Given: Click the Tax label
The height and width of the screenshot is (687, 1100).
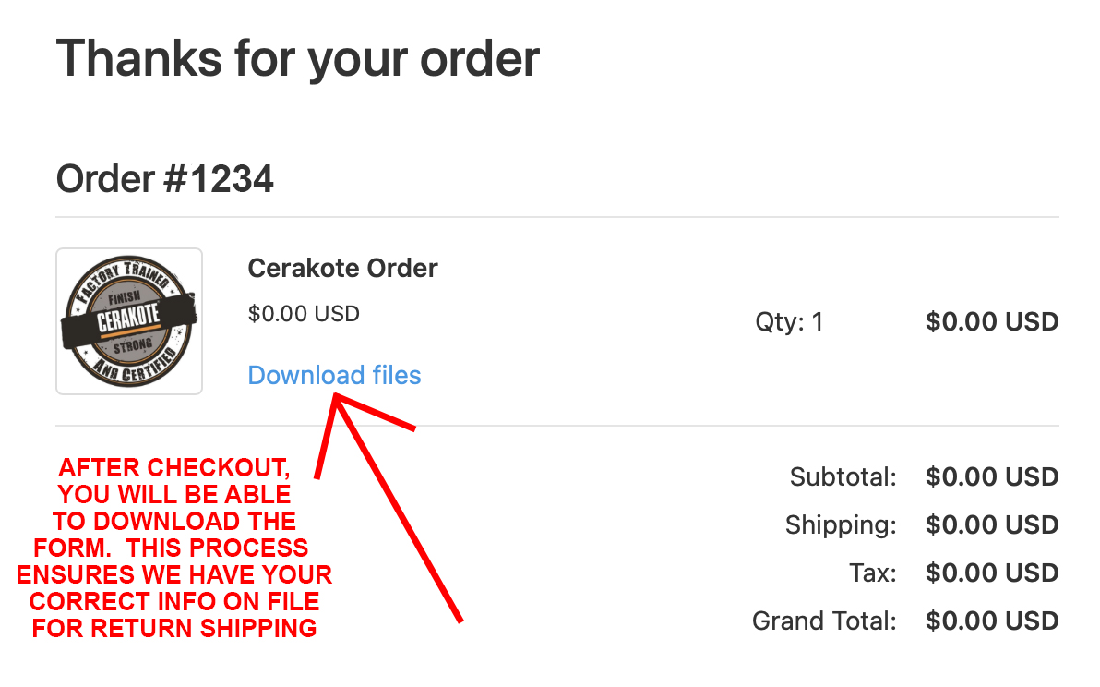Looking at the screenshot, I should tap(873, 573).
